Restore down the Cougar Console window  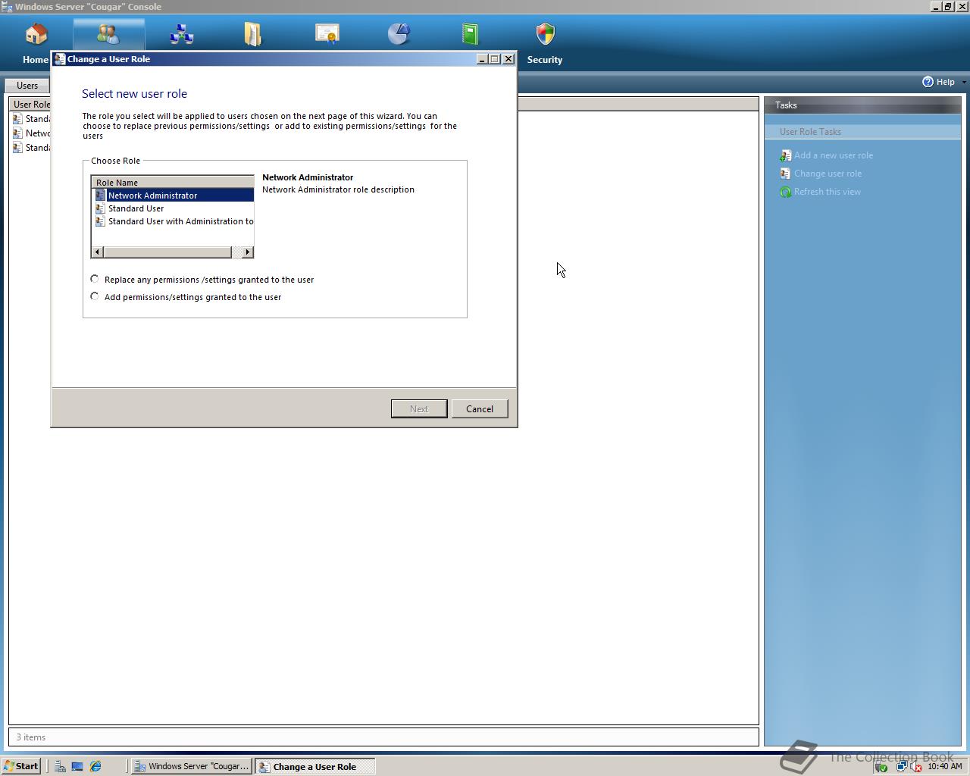[x=948, y=7]
